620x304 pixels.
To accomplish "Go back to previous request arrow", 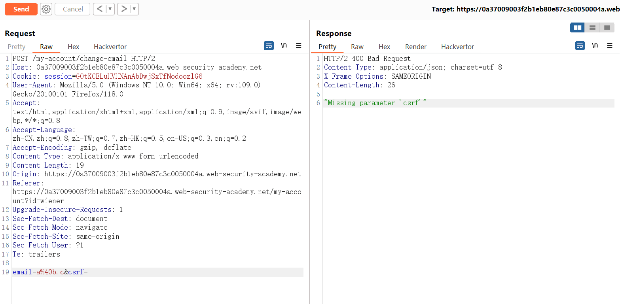I will 100,9.
